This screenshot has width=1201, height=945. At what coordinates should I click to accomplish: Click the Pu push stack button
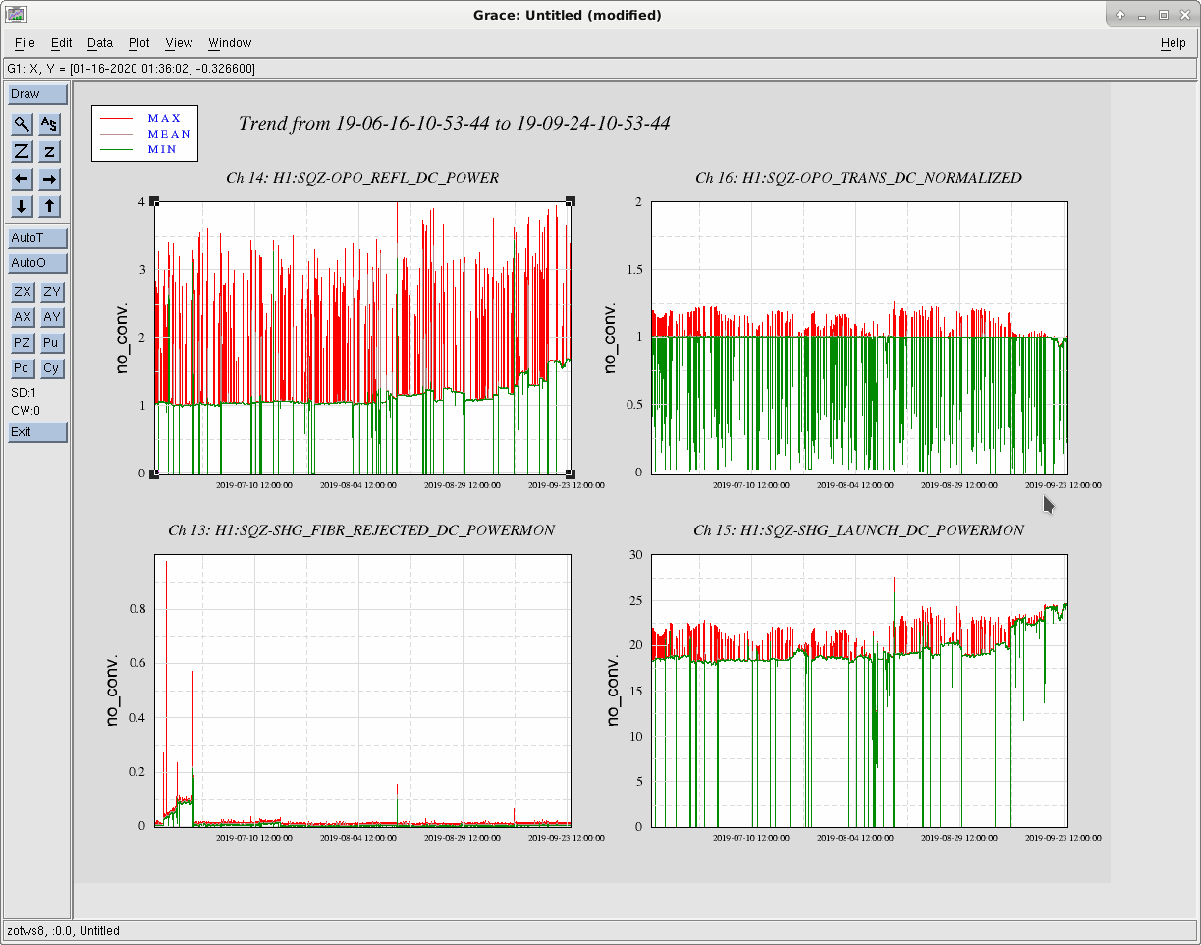click(52, 343)
